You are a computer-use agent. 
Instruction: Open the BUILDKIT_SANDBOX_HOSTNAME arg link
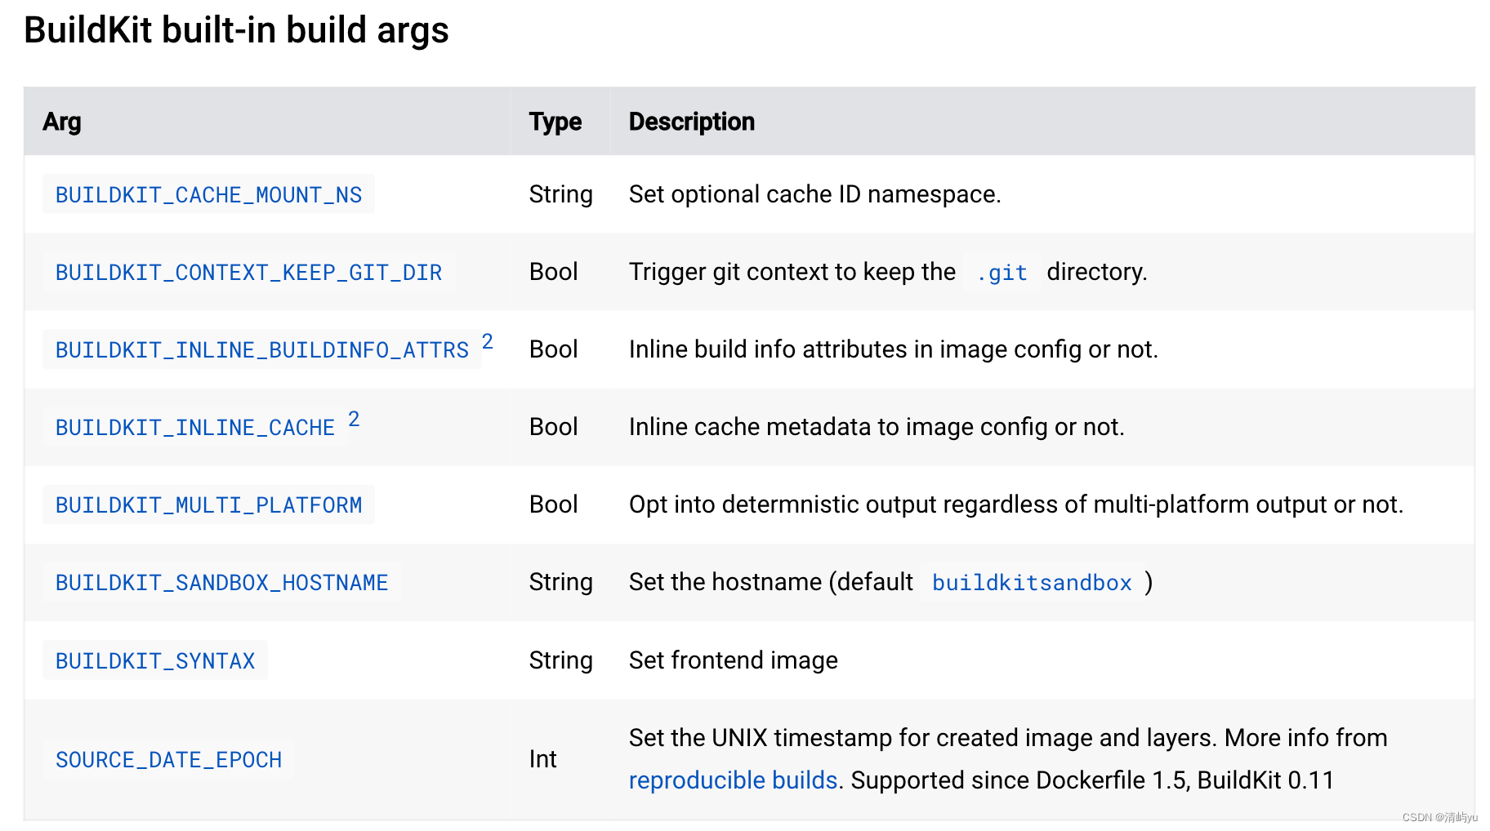point(221,583)
